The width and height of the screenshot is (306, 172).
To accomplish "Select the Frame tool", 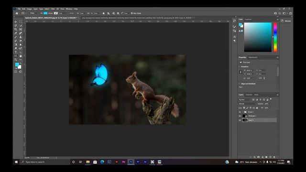I will [x=21, y=30].
